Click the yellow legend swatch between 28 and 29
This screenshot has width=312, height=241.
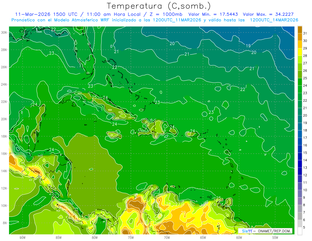pyautogui.click(x=300, y=52)
